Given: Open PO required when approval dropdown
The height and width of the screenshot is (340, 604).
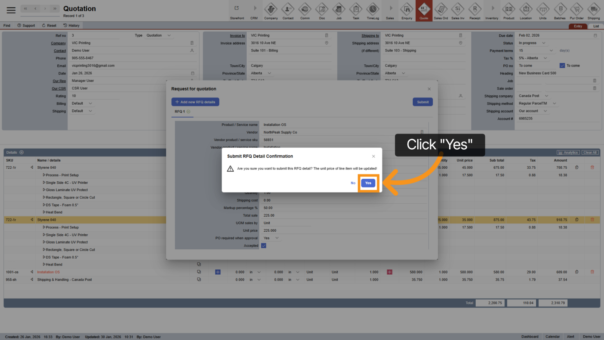Looking at the screenshot, I should click(276, 238).
